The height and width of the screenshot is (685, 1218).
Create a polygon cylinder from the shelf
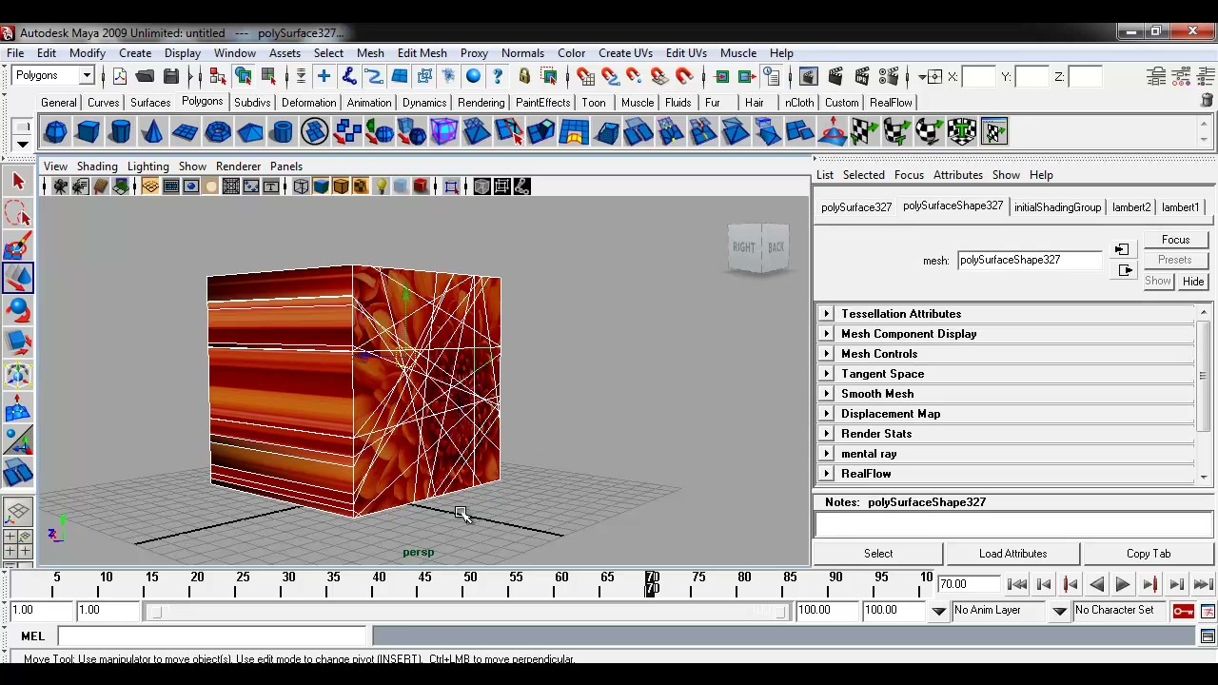120,131
